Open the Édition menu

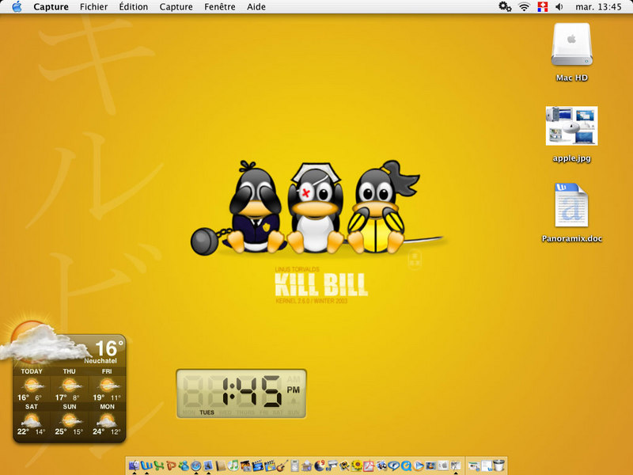[x=133, y=7]
